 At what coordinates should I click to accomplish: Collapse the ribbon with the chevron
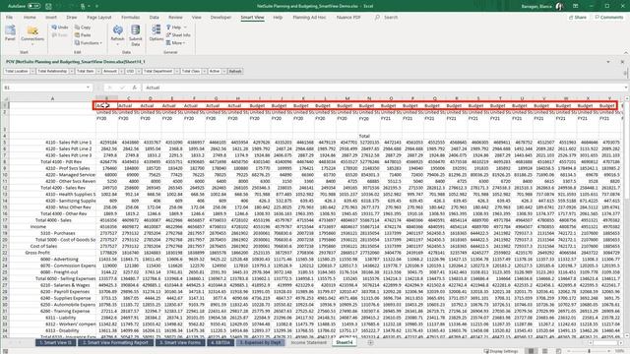(x=626, y=52)
